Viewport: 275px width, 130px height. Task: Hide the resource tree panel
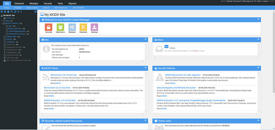(x=35, y=12)
